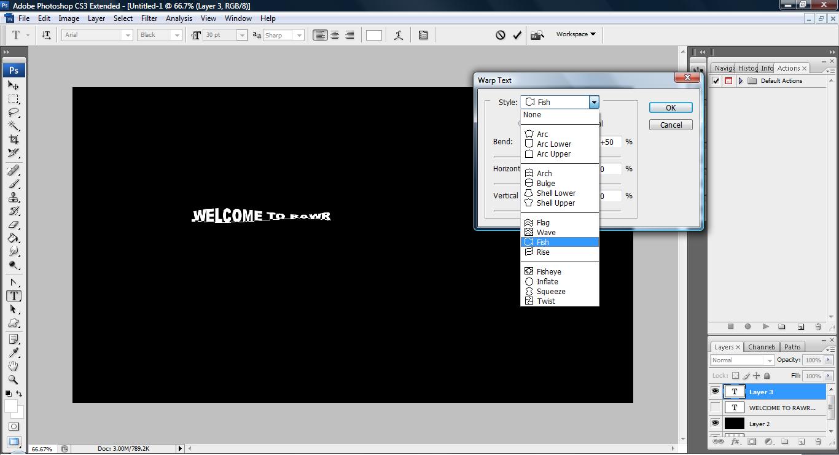Screen dimensions: 839x455
Task: Add layer mask icon
Action: (752, 442)
